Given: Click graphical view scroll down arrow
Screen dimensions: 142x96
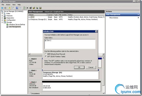Looking at the screenshot, I should coord(103,93).
